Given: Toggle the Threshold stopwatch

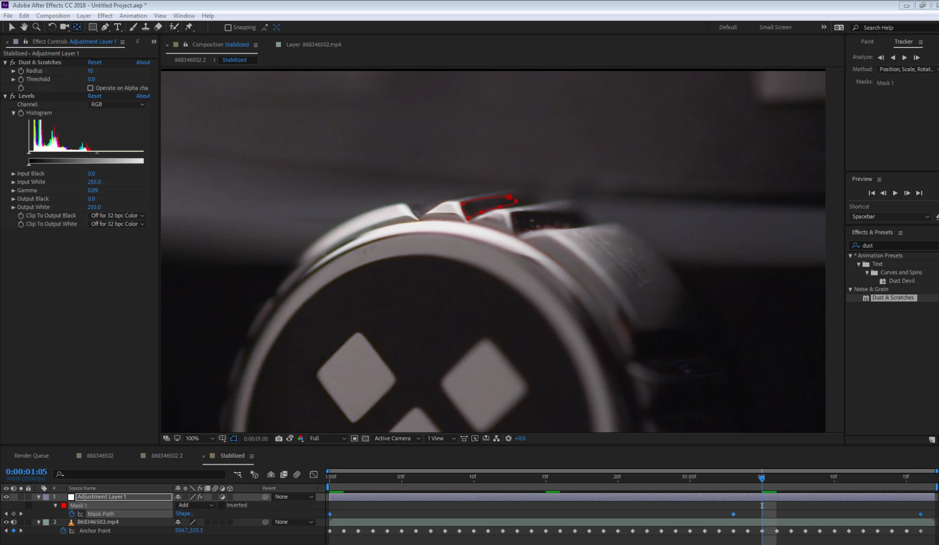Looking at the screenshot, I should 21,79.
